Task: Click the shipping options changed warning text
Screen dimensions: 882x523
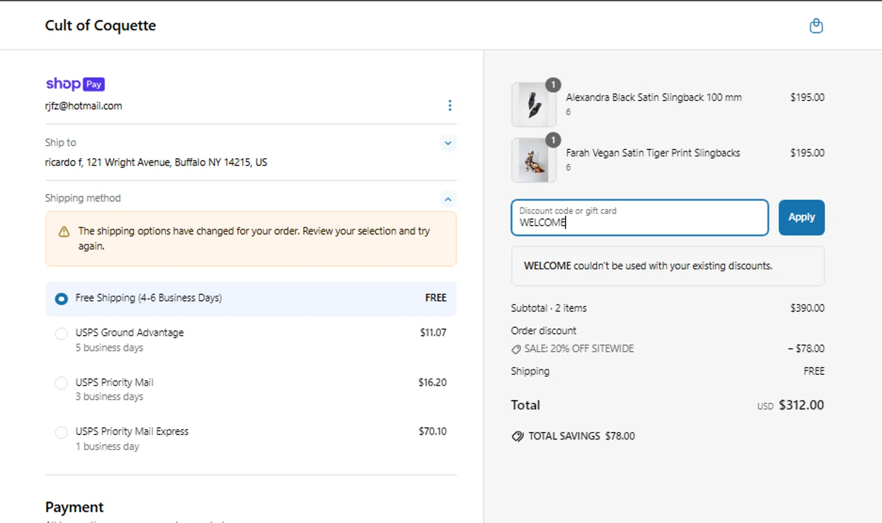Action: [x=254, y=239]
